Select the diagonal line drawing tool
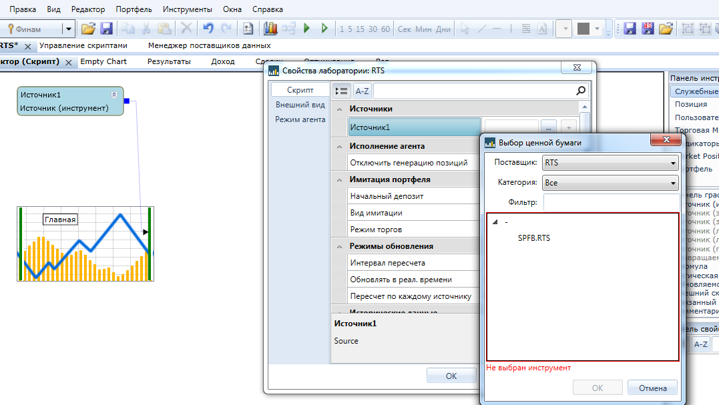Image resolution: width=719 pixels, height=405 pixels. click(481, 29)
